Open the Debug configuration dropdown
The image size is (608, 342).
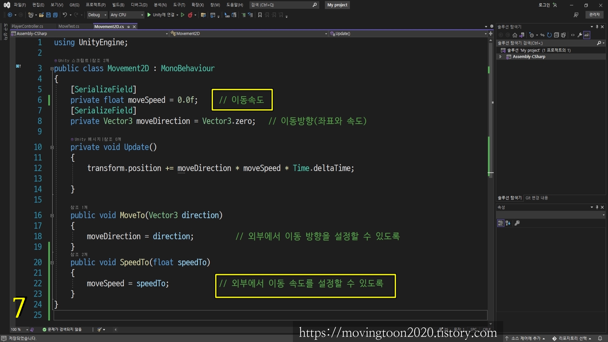pos(97,15)
